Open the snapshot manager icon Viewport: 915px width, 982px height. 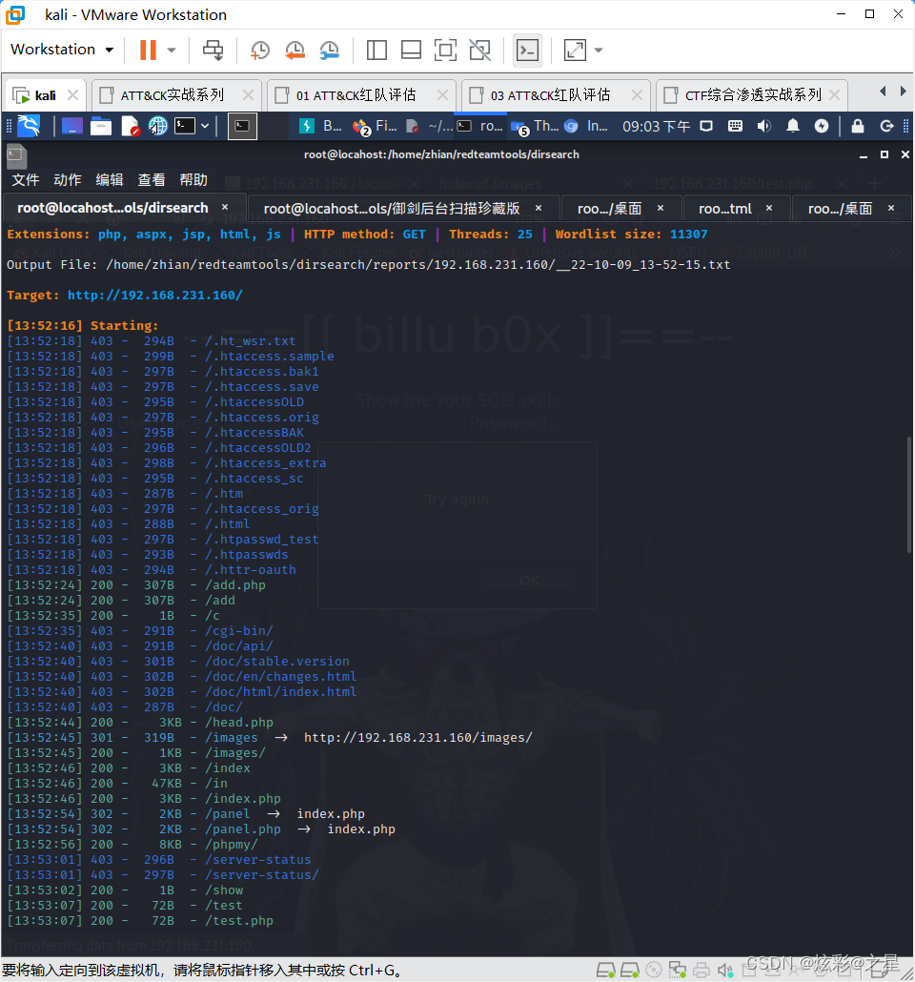click(x=330, y=51)
